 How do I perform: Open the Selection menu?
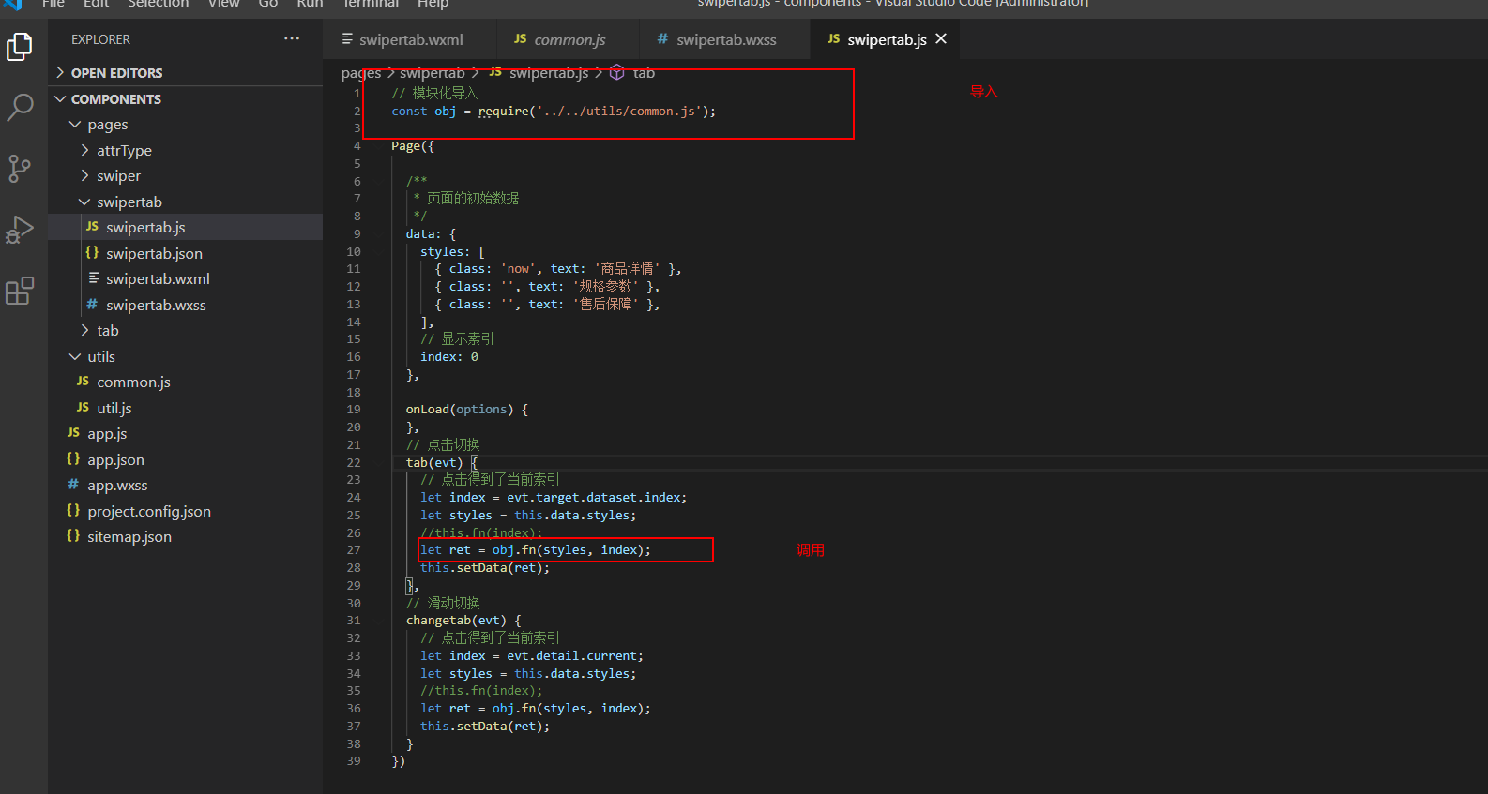pyautogui.click(x=158, y=4)
